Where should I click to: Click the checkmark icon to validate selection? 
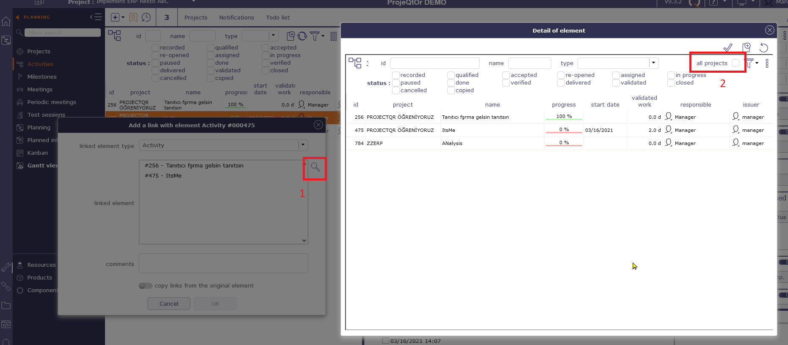[x=727, y=47]
